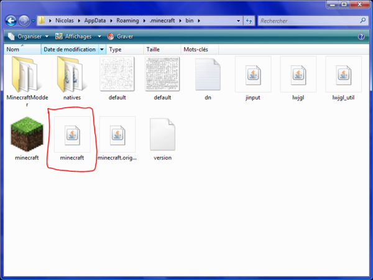373x280 pixels.
Task: Expand subfolders arrow after Roaming
Action: tap(144, 21)
